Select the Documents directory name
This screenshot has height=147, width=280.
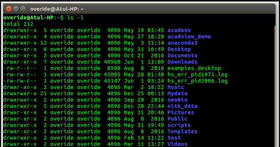tap(182, 55)
